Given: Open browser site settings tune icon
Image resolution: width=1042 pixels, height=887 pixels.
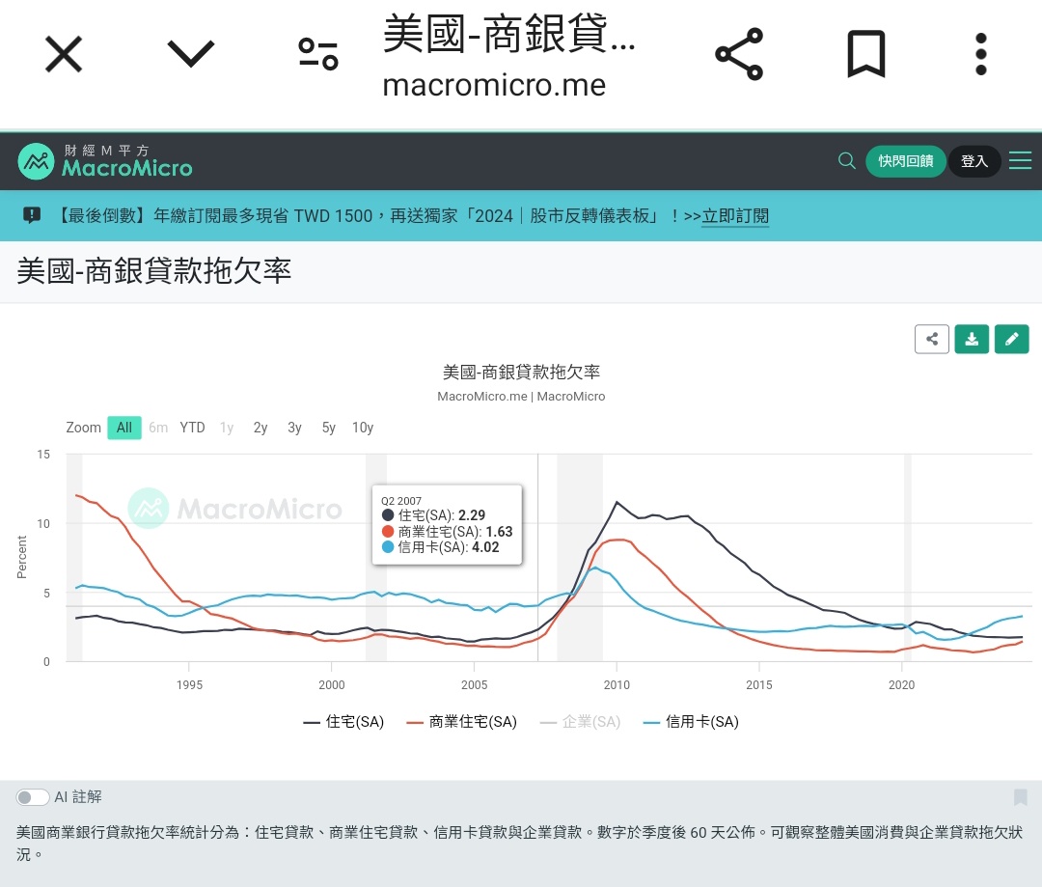Looking at the screenshot, I should 318,54.
